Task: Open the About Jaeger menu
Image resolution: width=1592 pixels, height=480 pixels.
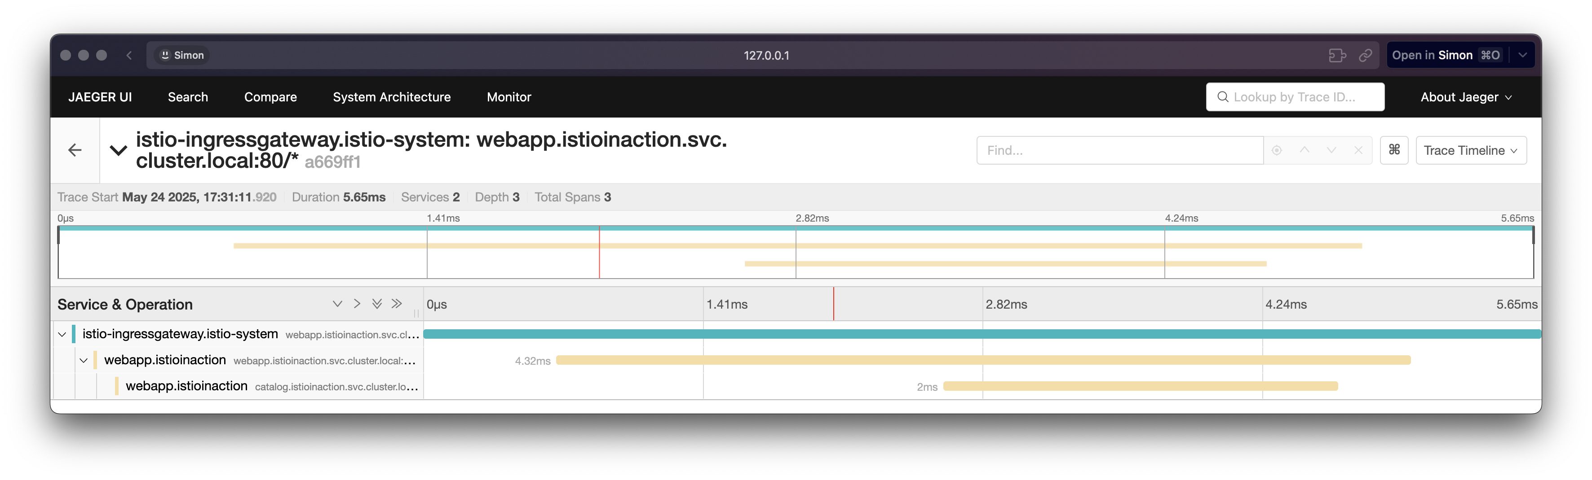Action: point(1466,97)
